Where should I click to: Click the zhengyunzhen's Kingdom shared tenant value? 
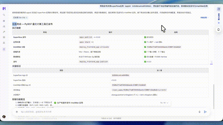(134, 95)
